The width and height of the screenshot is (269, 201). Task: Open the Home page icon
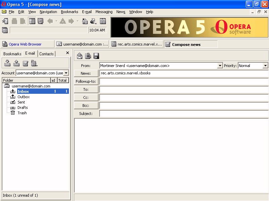85,21
